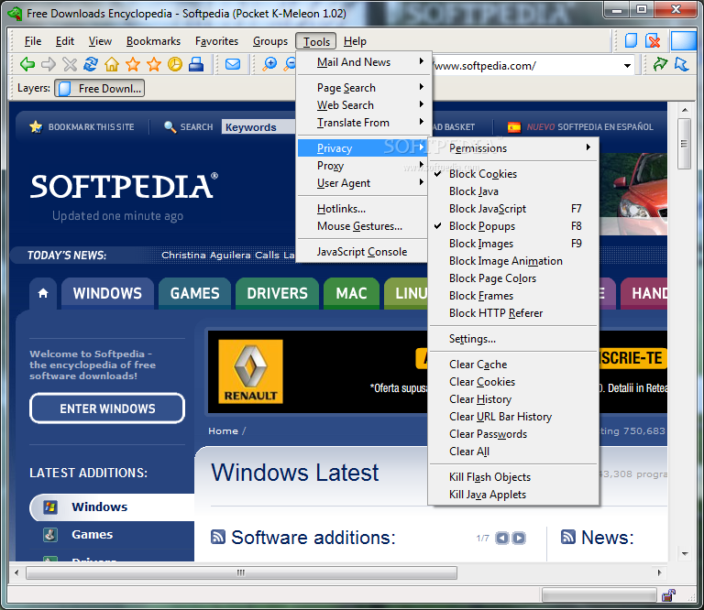Expand the Translate From submenu
704x610 pixels.
(362, 123)
